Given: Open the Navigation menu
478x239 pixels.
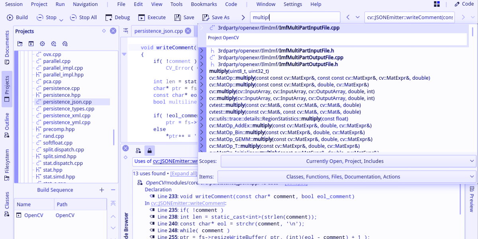Looking at the screenshot, I should 85,4.
